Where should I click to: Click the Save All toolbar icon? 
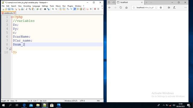tap(12, 9)
